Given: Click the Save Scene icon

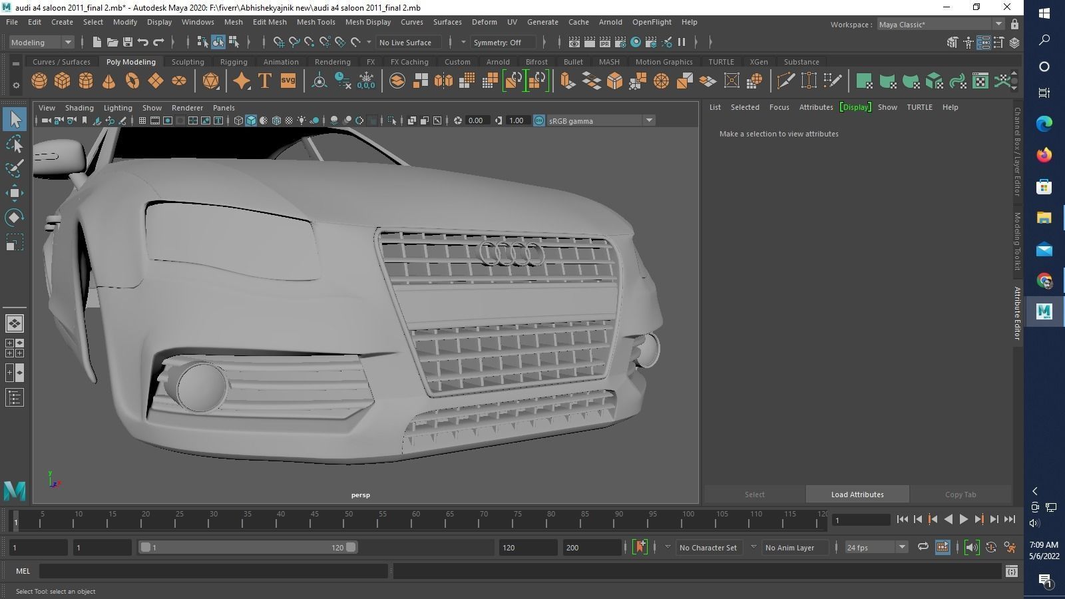Looking at the screenshot, I should click(x=128, y=43).
